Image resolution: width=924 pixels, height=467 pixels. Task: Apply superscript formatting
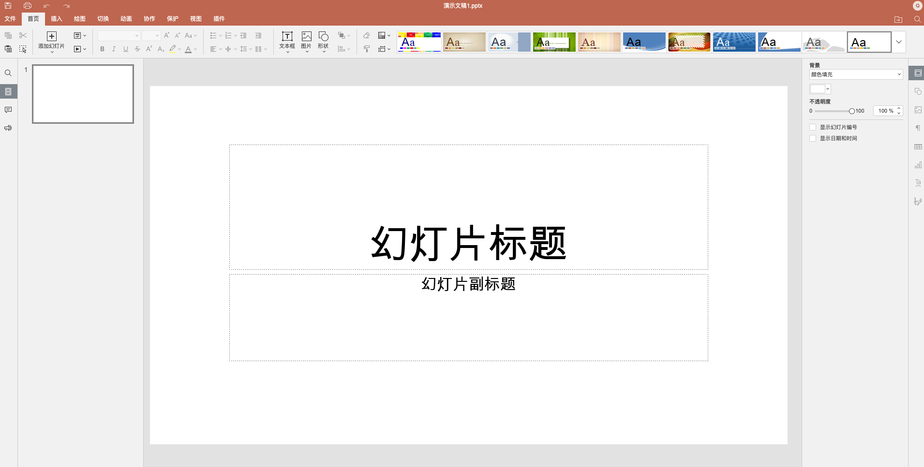[149, 49]
